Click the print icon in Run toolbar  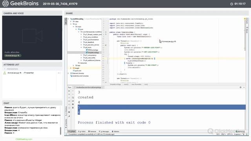73,104
